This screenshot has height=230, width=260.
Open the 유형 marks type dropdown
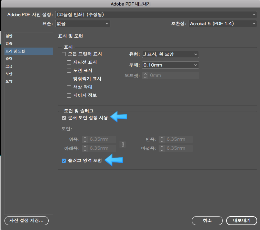pos(170,54)
